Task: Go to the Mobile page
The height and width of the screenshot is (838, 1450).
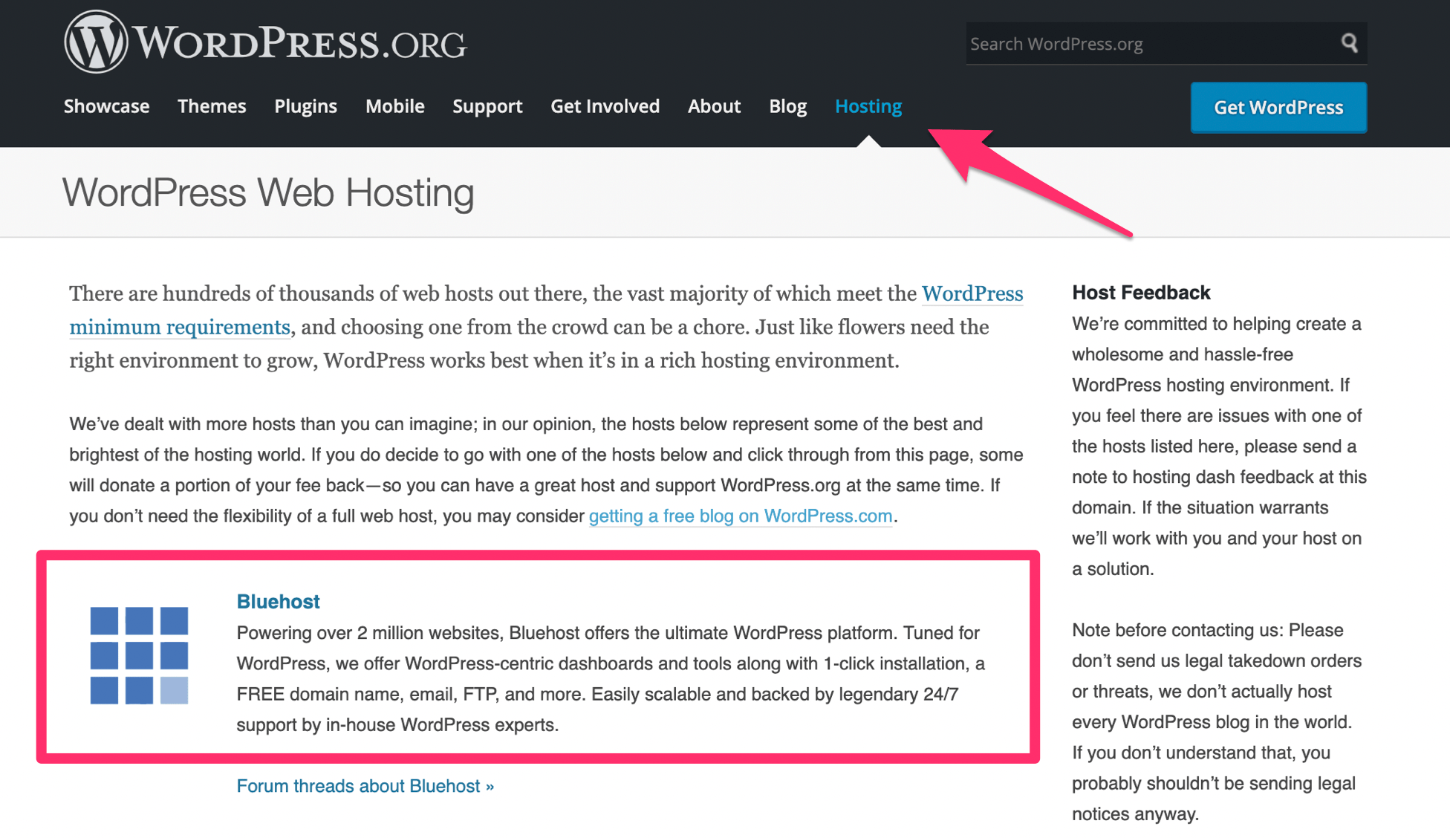Action: click(394, 106)
